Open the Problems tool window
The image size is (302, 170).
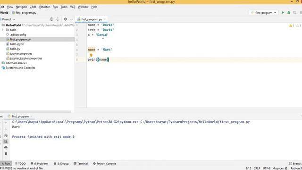pyautogui.click(x=40, y=163)
